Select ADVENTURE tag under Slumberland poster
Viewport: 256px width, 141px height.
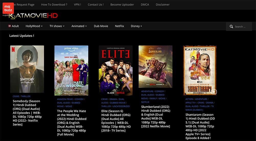[147, 91]
